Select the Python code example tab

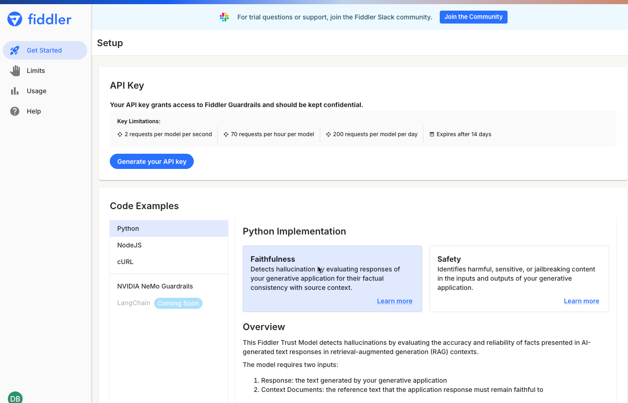tap(168, 229)
